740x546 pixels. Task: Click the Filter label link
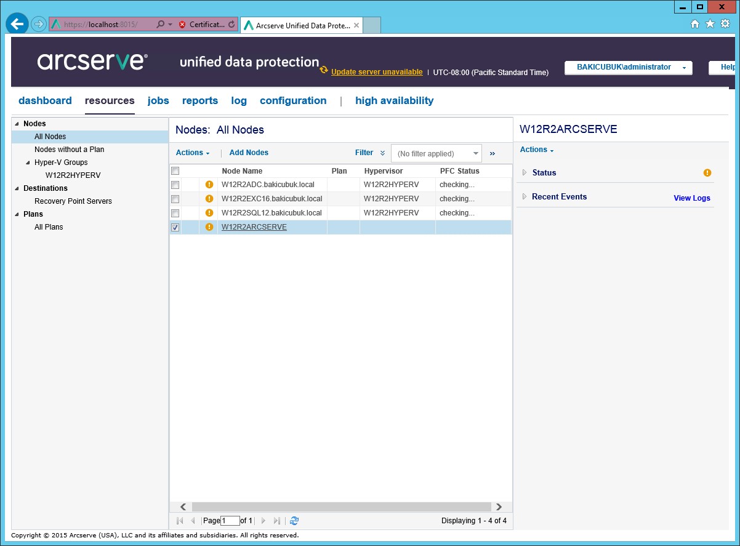(364, 153)
